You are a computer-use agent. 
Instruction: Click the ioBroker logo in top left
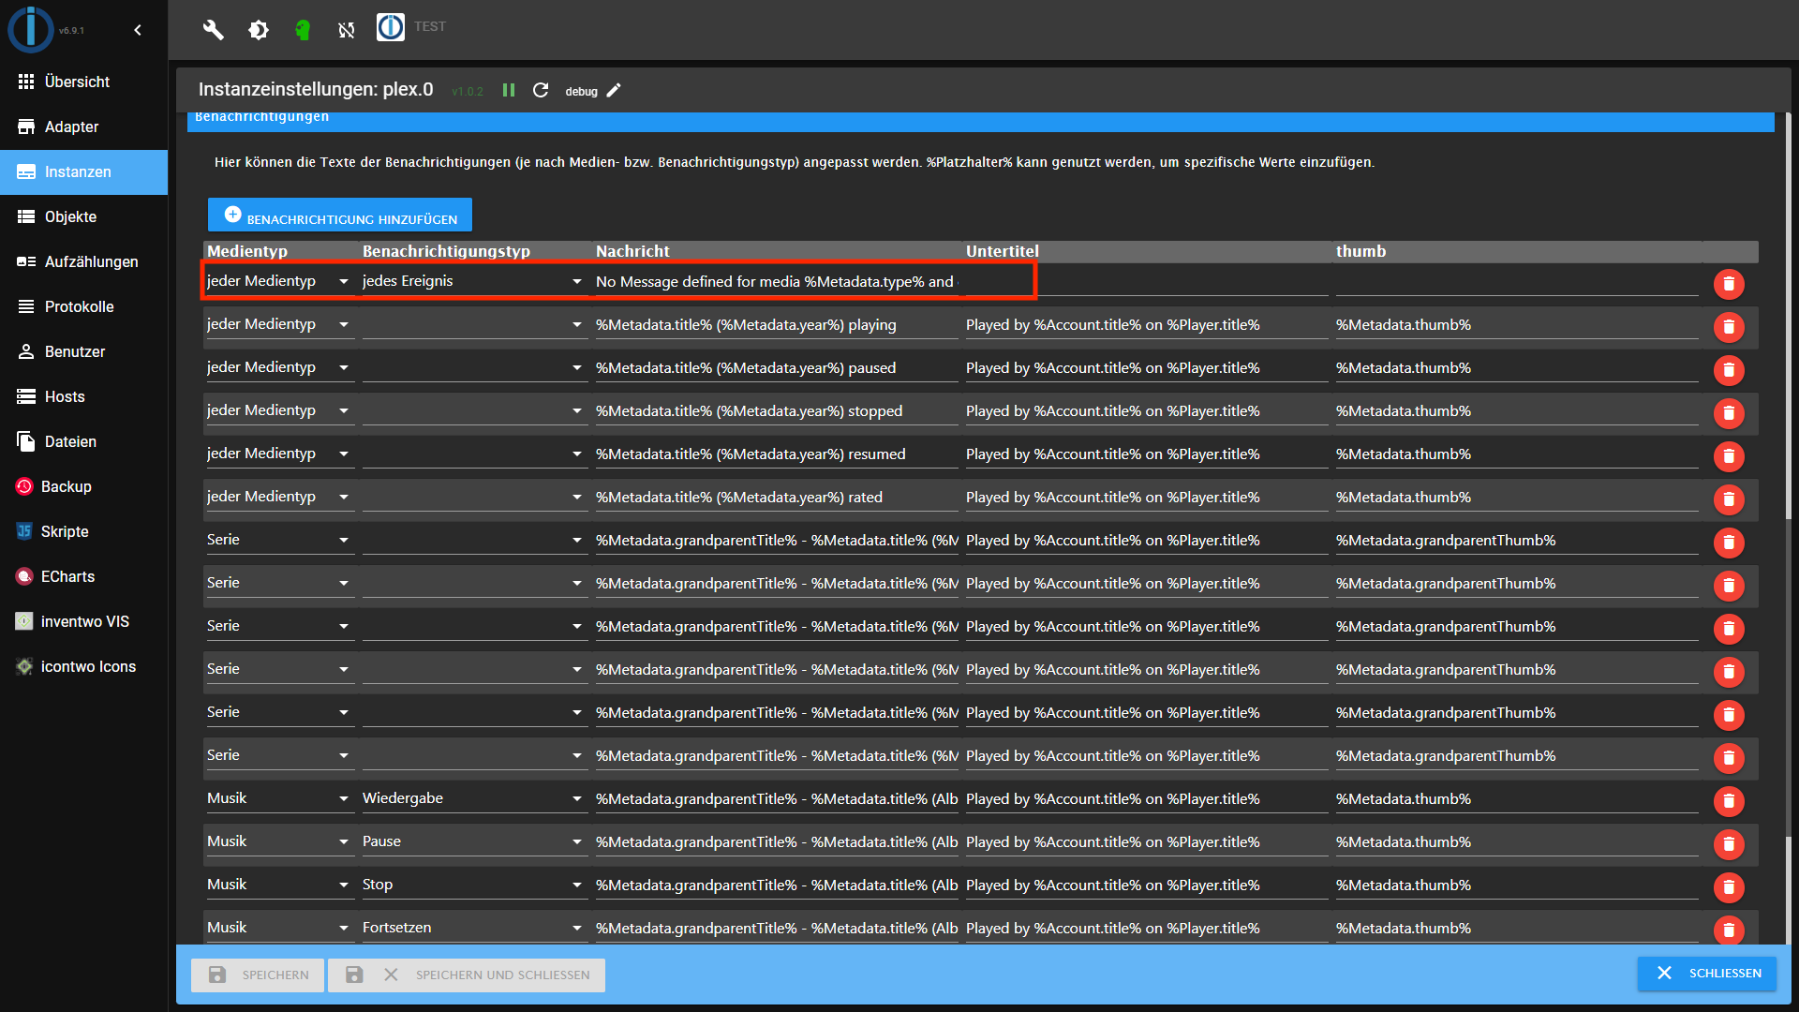click(31, 29)
